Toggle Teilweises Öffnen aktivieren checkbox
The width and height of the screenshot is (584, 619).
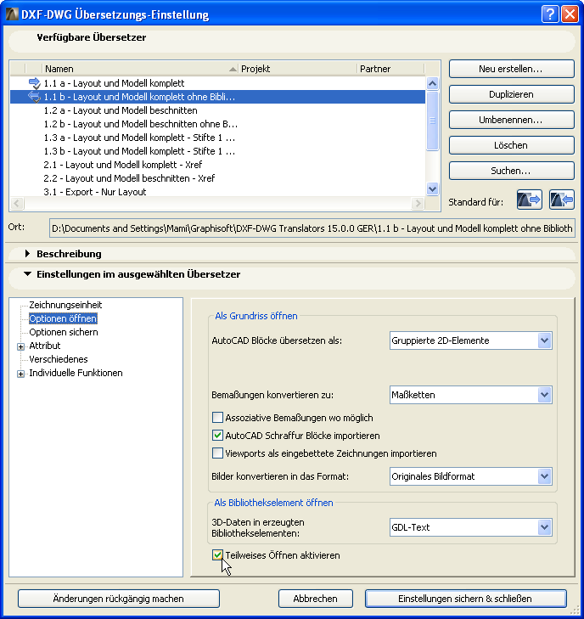tap(217, 554)
